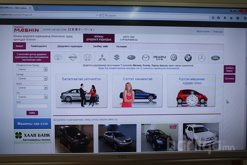Open the white SUV auction thumbnail
Image resolution: width=247 pixels, height=165 pixels.
coord(200,137)
